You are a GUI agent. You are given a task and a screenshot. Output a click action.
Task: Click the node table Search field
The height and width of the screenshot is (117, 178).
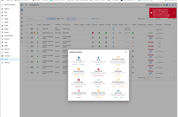(x=36, y=19)
